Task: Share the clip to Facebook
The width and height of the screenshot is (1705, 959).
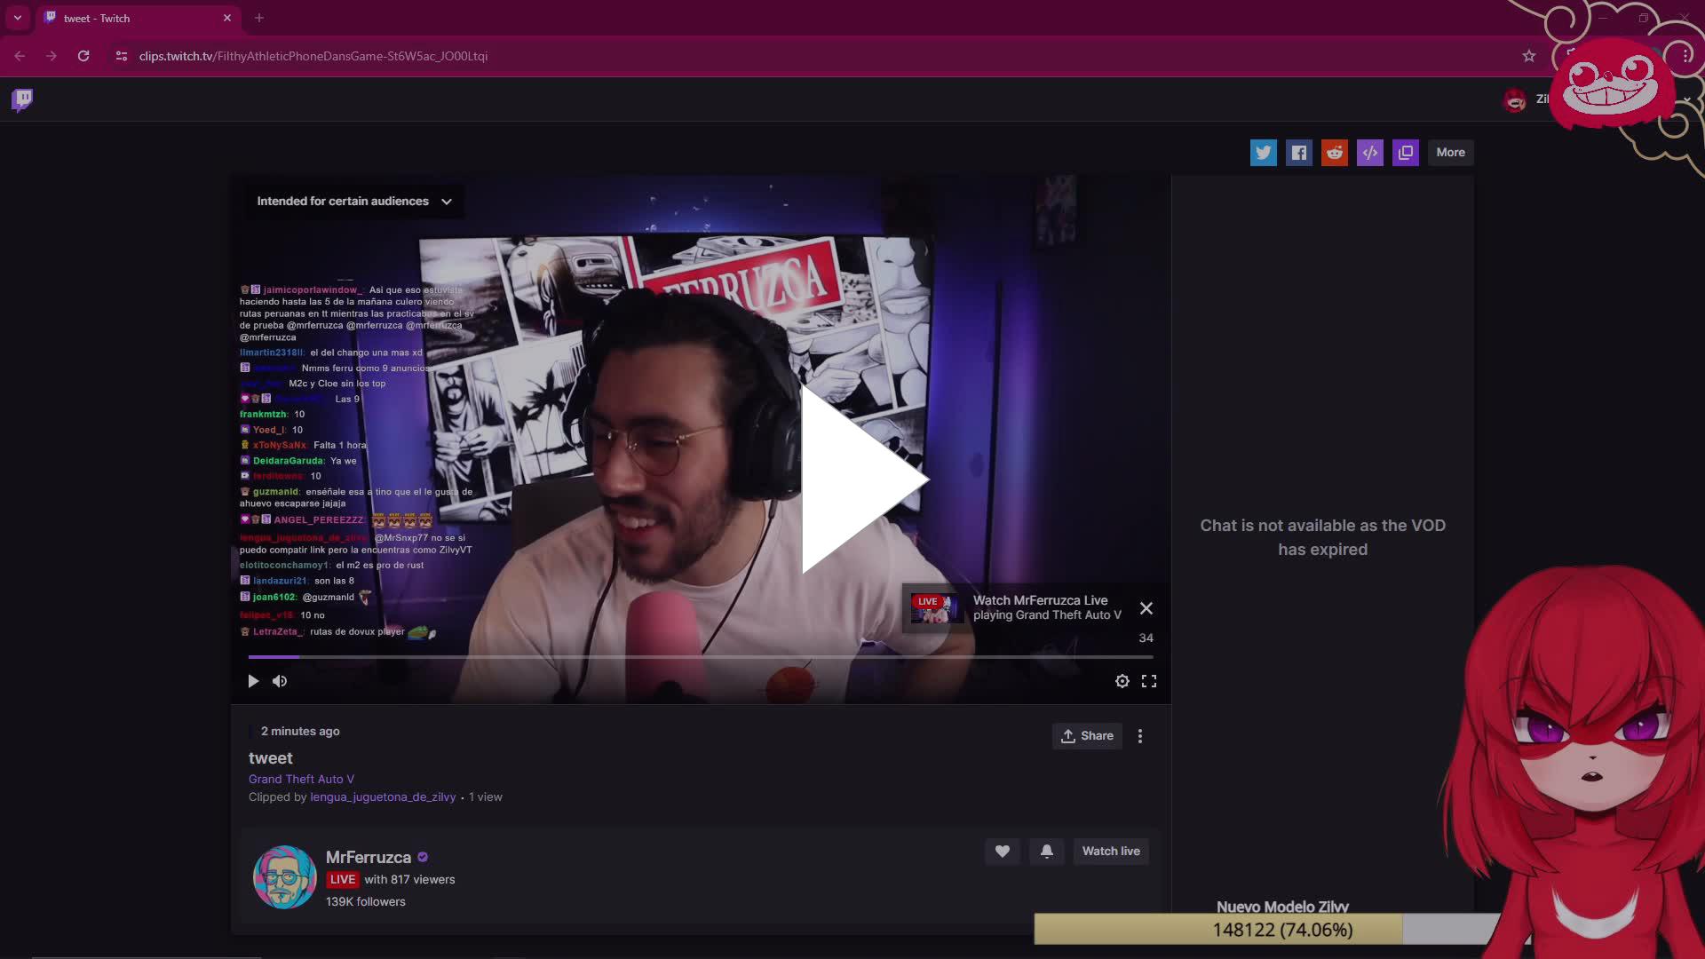Action: (1298, 152)
